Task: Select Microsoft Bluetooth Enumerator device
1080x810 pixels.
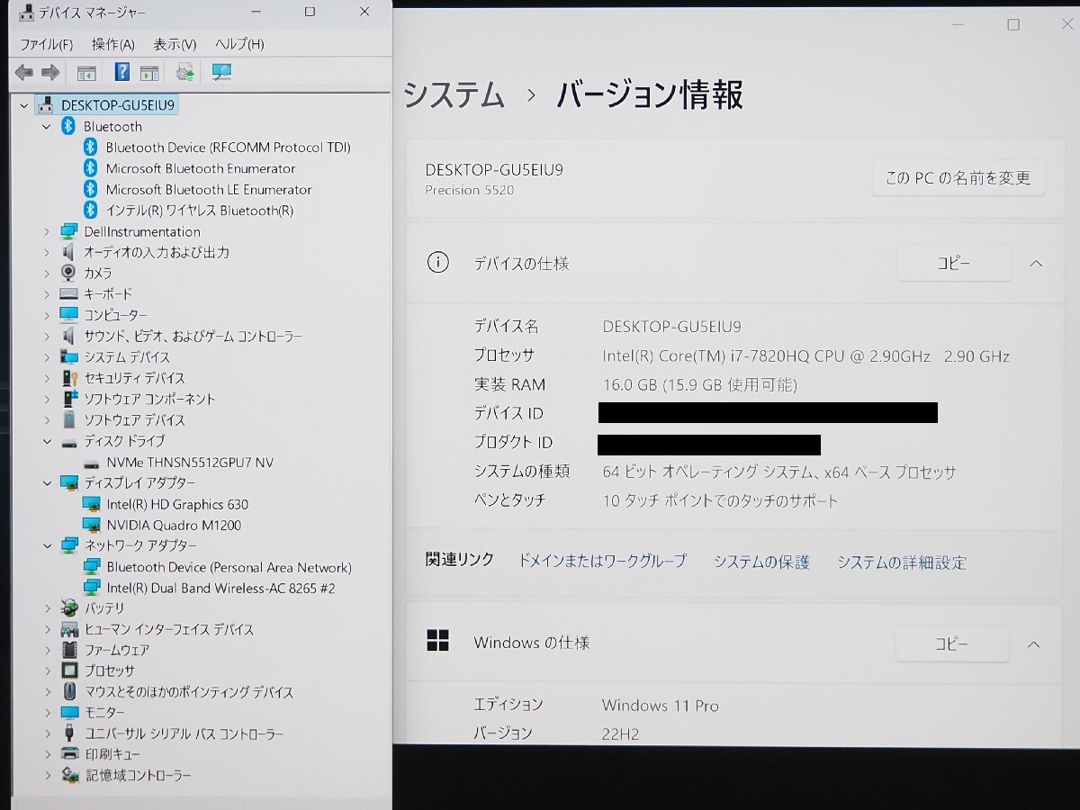Action: [201, 168]
